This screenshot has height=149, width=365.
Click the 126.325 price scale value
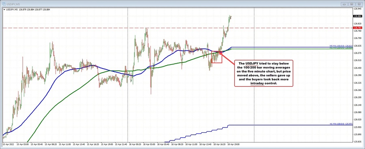[x=357, y=83]
